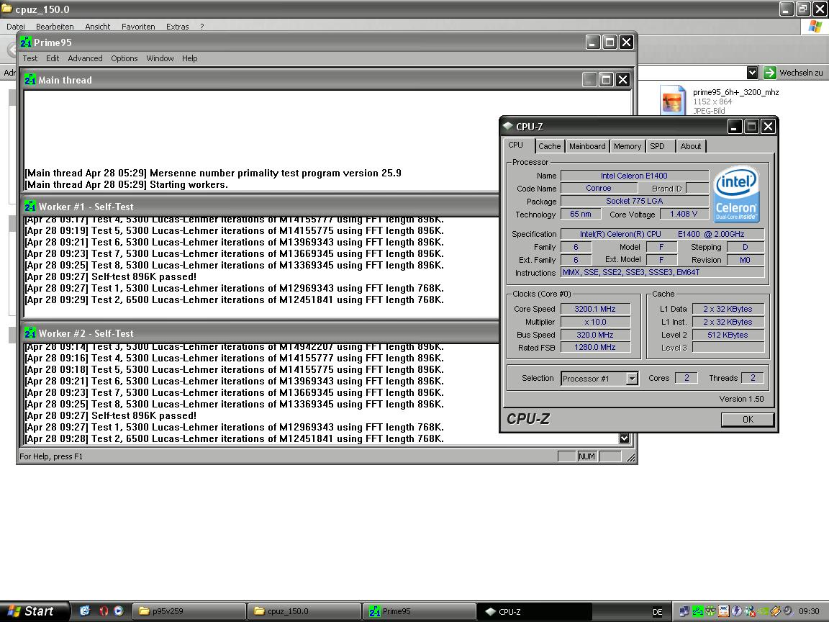This screenshot has width=829, height=622.
Task: Click the prime95_6h+_3200_mhz file name
Action: [735, 92]
